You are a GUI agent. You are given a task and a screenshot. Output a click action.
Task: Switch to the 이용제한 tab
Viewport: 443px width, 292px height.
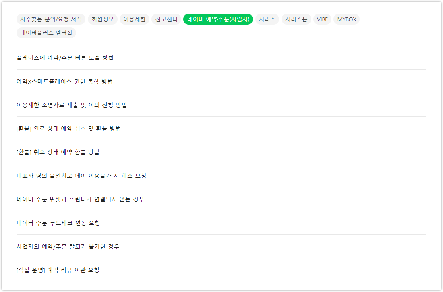tap(135, 19)
